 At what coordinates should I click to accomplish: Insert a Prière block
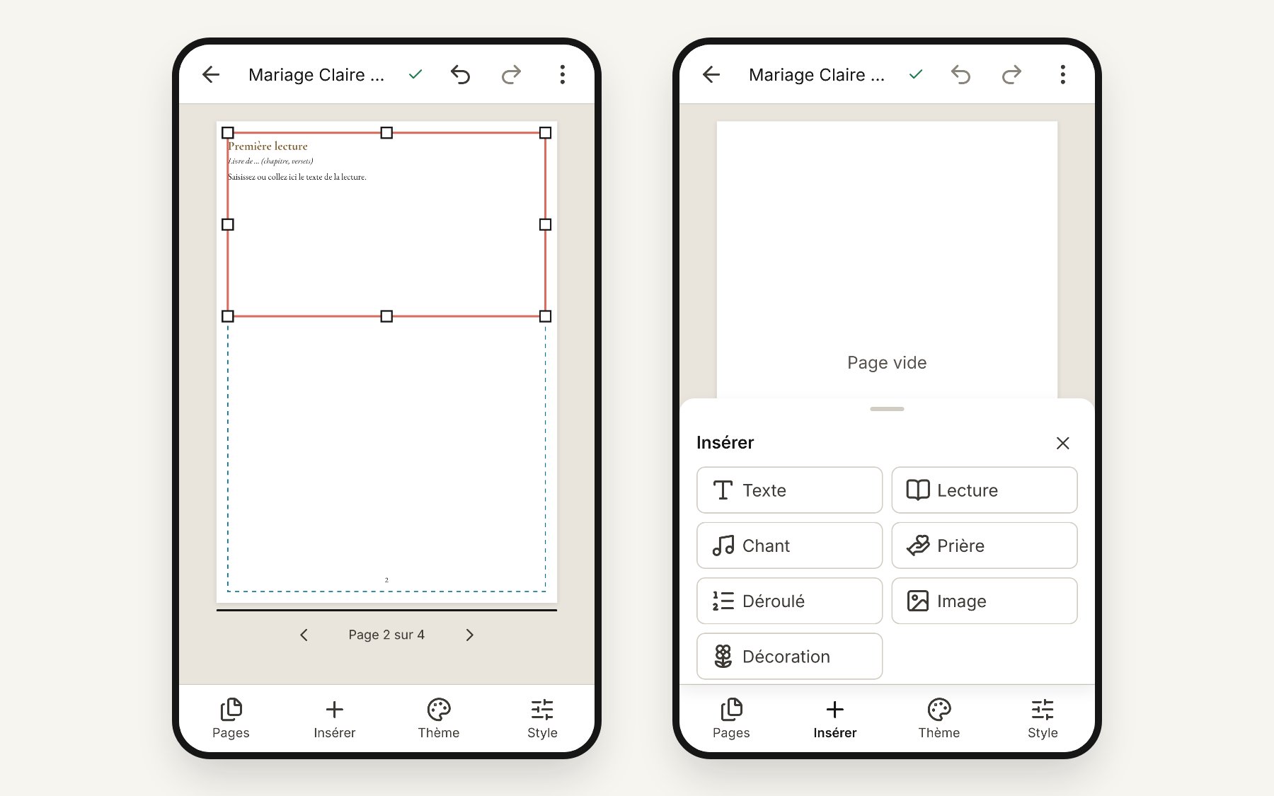[x=985, y=546]
